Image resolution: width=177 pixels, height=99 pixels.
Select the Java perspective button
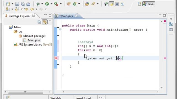coord(149,4)
